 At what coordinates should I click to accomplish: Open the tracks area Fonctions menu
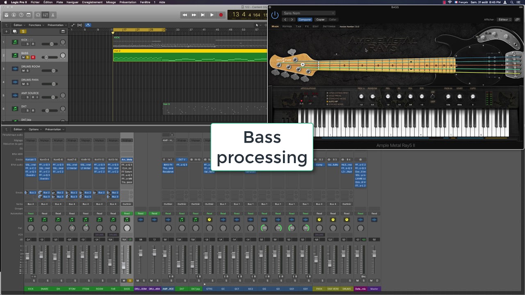tap(36, 25)
